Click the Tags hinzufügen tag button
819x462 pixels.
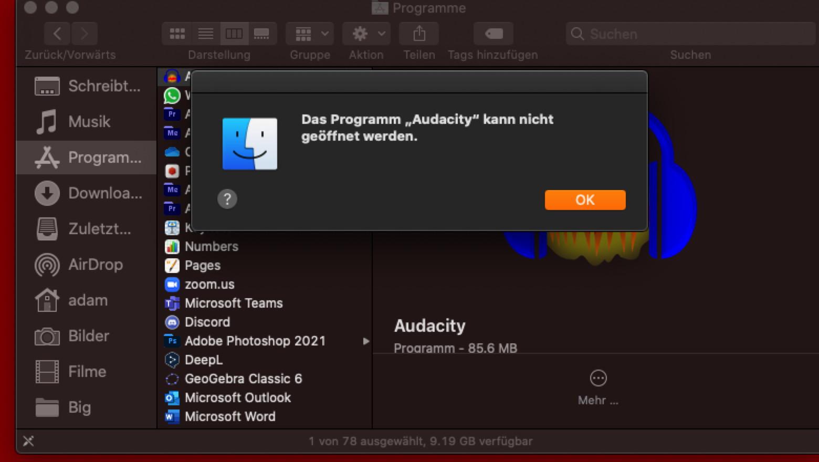click(x=493, y=34)
